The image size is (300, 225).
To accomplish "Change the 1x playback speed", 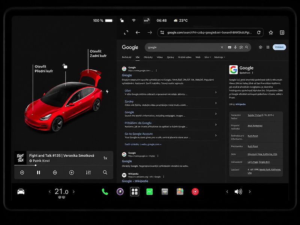I will point(105,158).
